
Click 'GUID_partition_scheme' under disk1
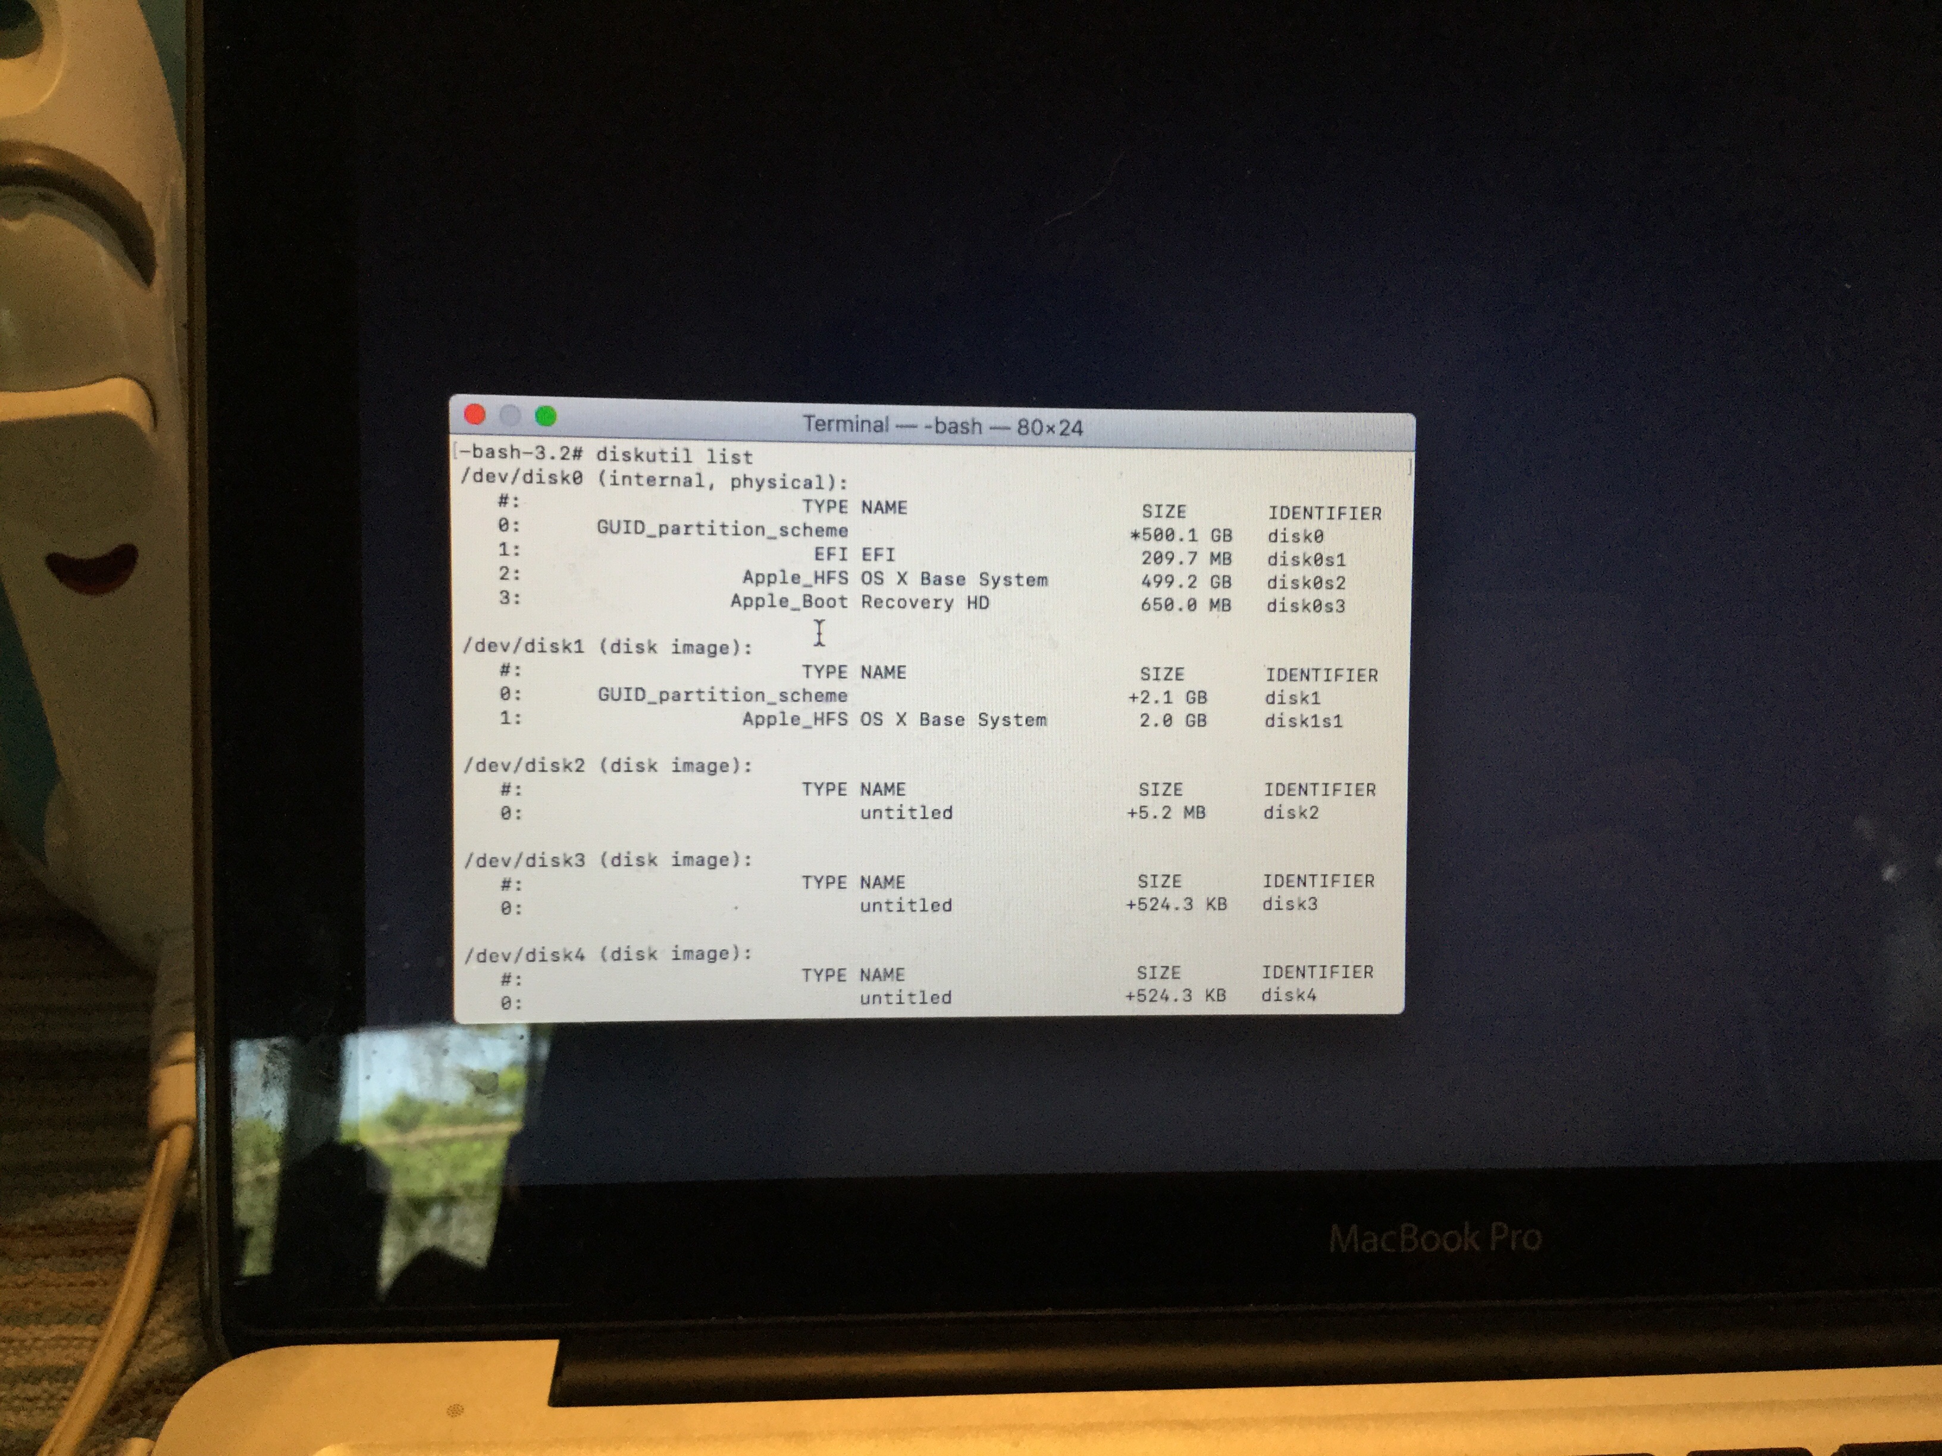click(722, 695)
